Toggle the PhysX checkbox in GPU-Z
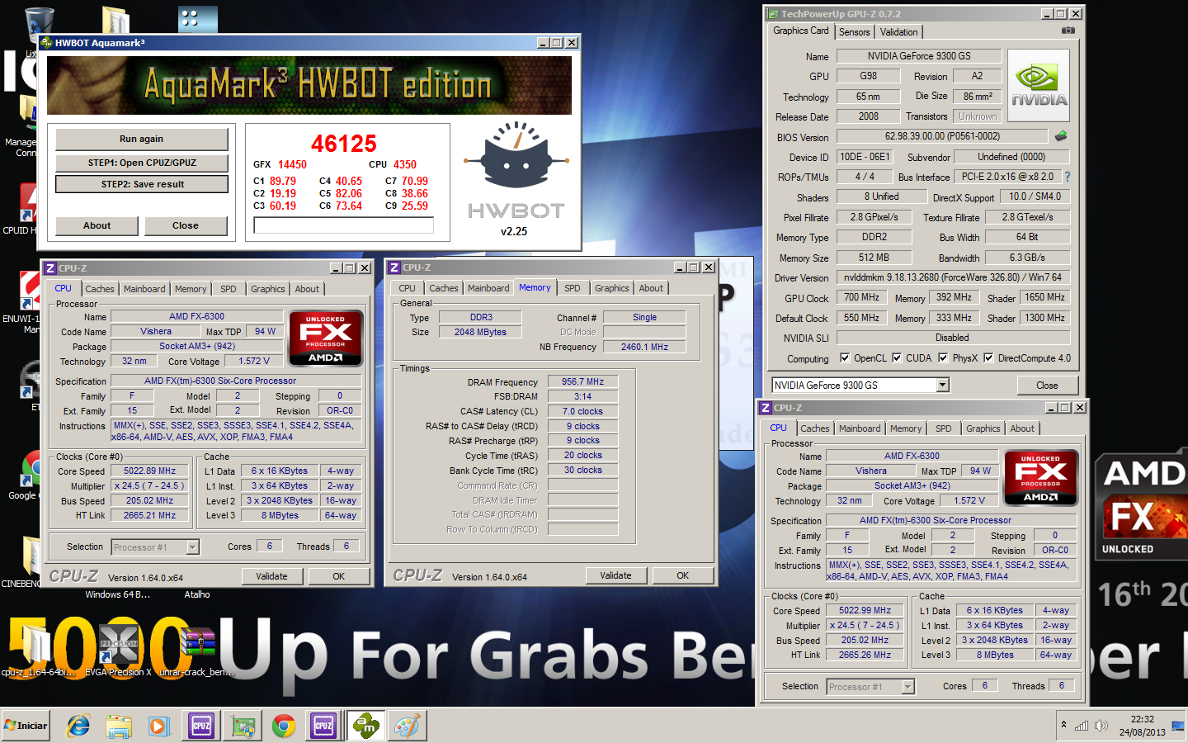 pos(943,357)
